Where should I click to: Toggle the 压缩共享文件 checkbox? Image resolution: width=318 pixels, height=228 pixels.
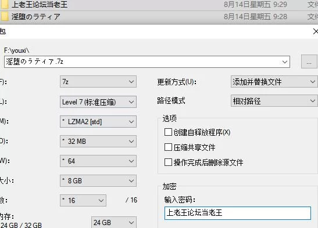[168, 147]
